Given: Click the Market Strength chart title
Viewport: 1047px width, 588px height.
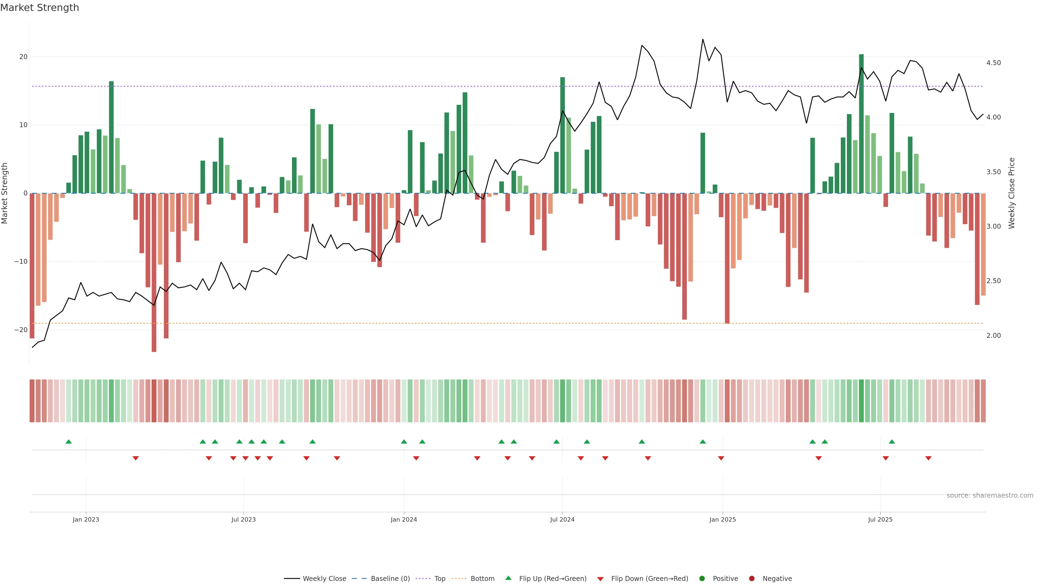Looking at the screenshot, I should click(40, 8).
